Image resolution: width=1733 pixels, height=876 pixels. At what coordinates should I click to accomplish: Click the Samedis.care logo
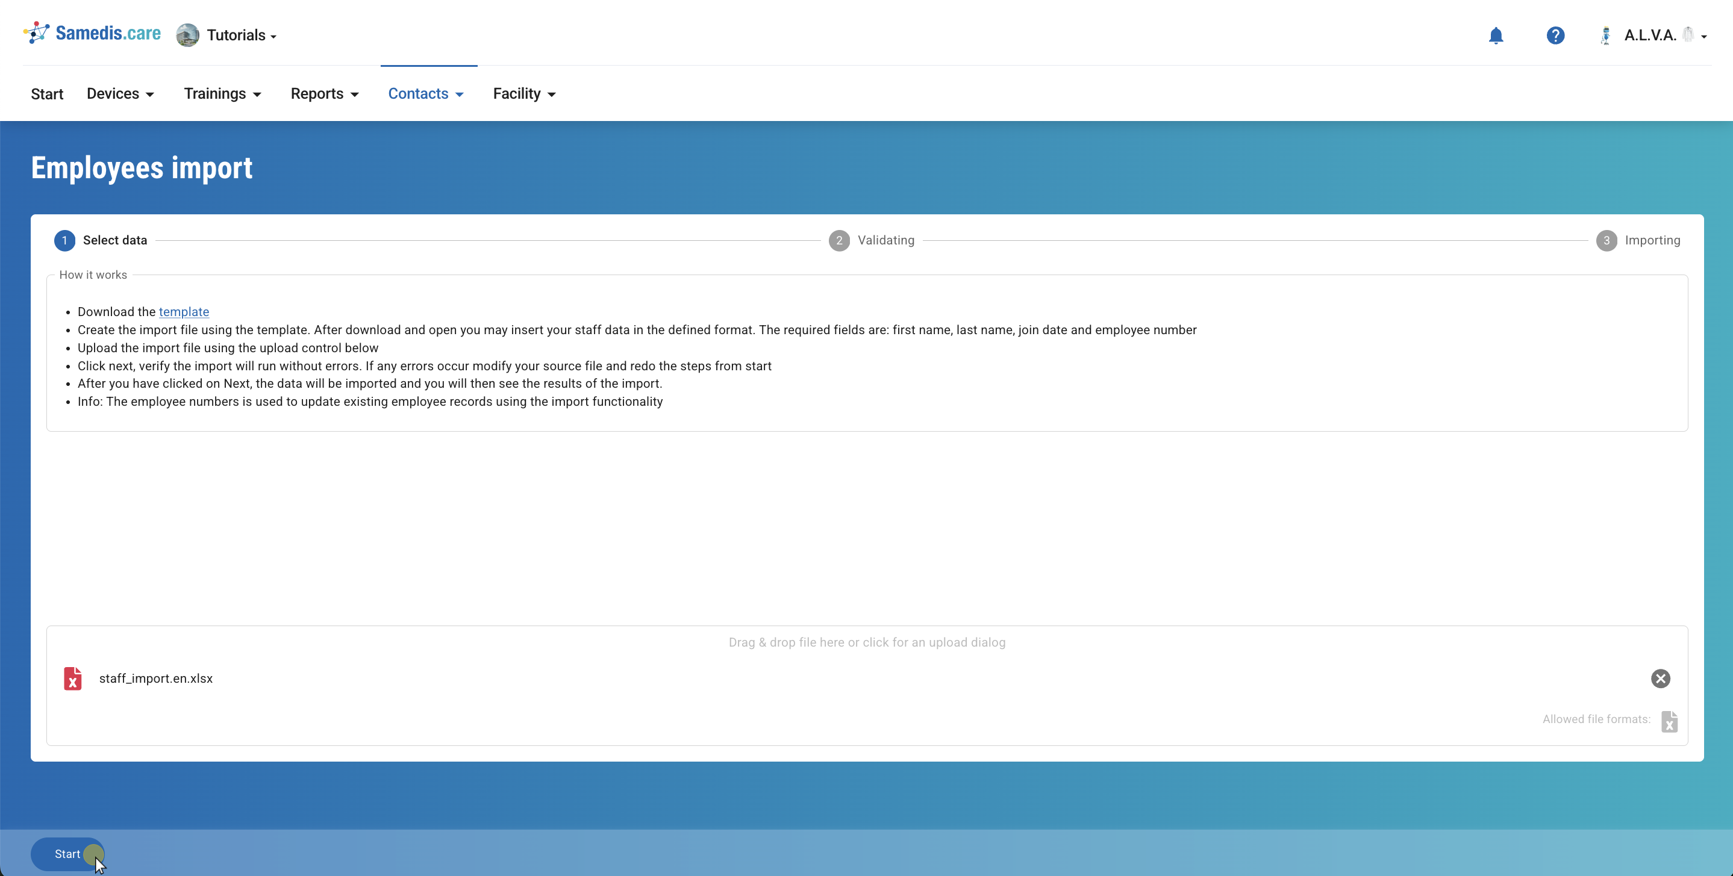92,33
